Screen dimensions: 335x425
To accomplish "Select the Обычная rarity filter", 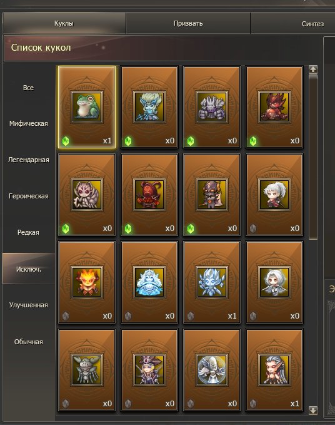I will pyautogui.click(x=29, y=342).
